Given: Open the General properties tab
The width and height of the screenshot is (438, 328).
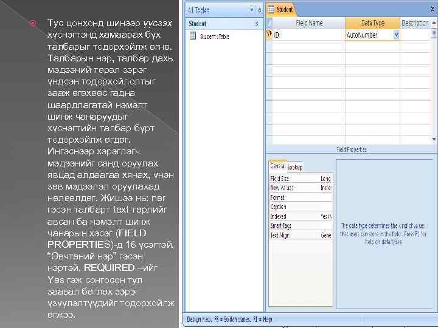Looking at the screenshot, I should [277, 166].
